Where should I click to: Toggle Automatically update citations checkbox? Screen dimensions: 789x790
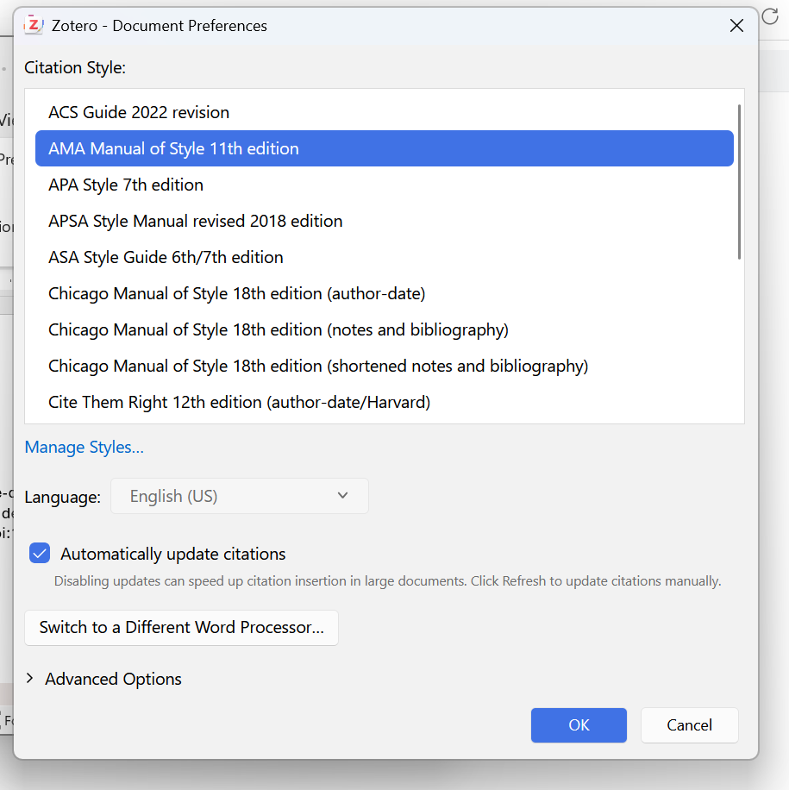point(40,553)
